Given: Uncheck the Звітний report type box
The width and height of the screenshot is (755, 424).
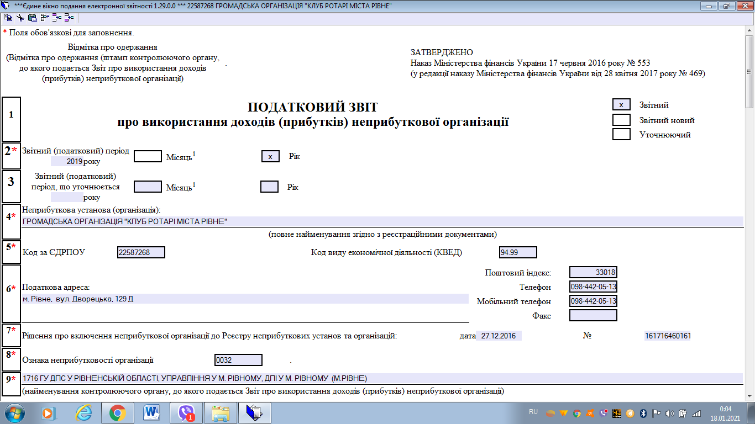Looking at the screenshot, I should [x=621, y=105].
